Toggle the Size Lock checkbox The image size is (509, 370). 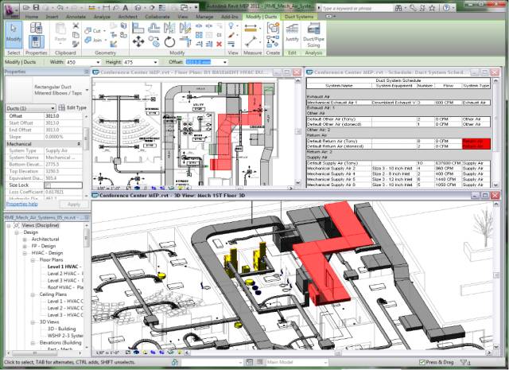coord(48,185)
